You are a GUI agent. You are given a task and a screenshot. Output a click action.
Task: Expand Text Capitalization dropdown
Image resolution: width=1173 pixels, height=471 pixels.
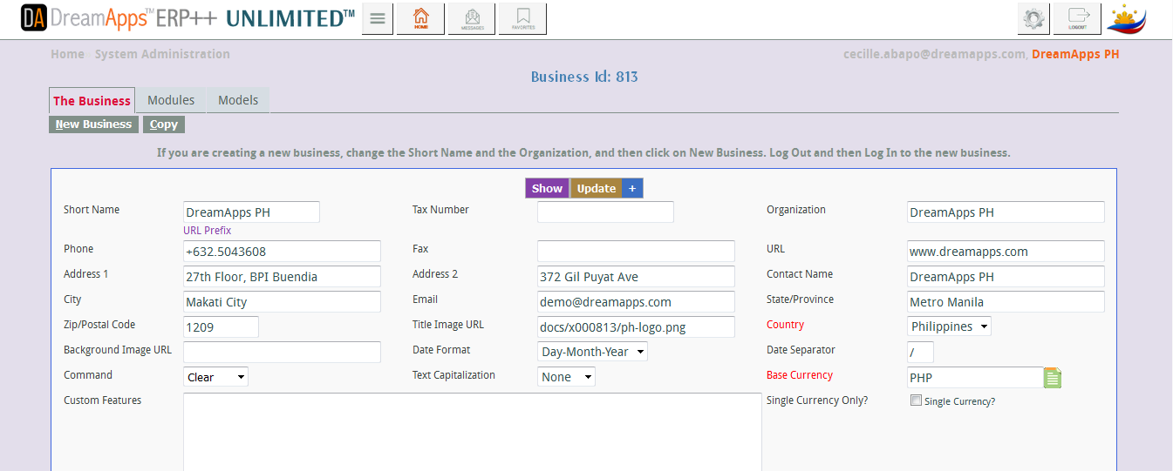coord(566,377)
